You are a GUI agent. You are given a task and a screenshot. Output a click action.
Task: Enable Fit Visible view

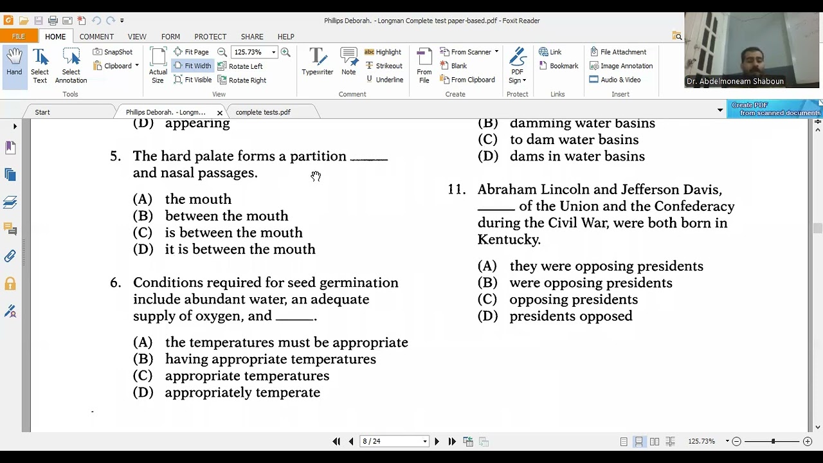point(192,80)
